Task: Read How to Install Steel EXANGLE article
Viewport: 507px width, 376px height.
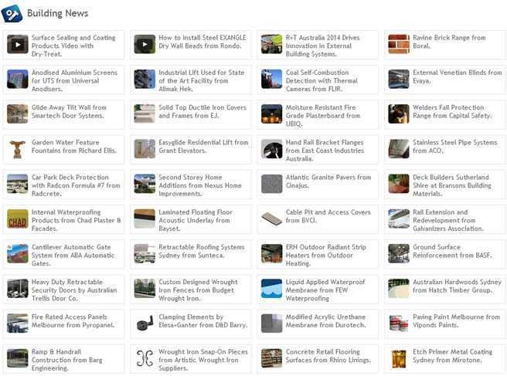Action: 202,42
